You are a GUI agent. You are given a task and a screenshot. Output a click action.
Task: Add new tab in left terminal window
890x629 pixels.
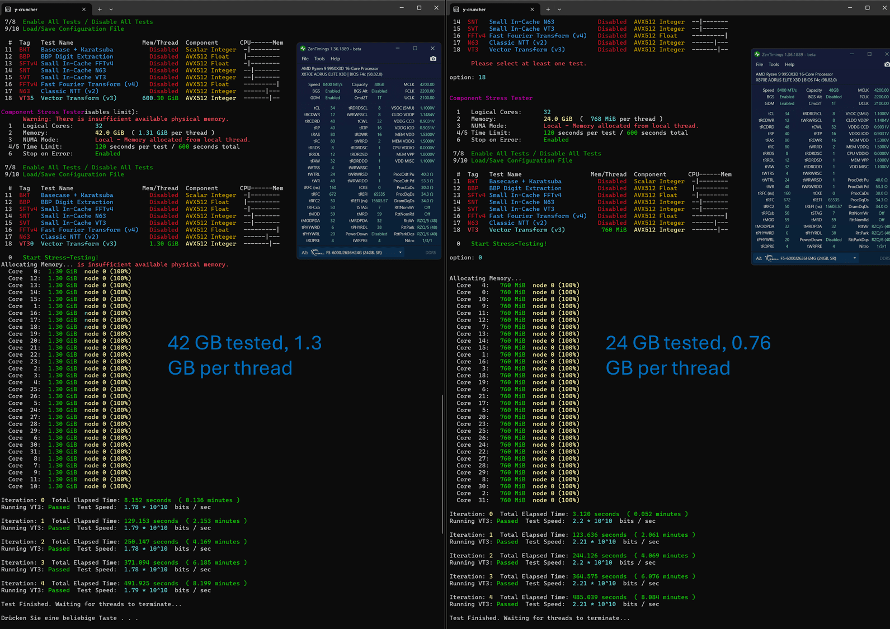100,9
